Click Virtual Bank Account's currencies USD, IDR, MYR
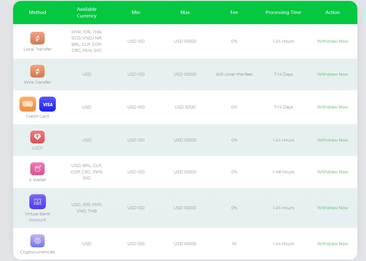Image resolution: width=366 pixels, height=261 pixels. click(x=87, y=208)
